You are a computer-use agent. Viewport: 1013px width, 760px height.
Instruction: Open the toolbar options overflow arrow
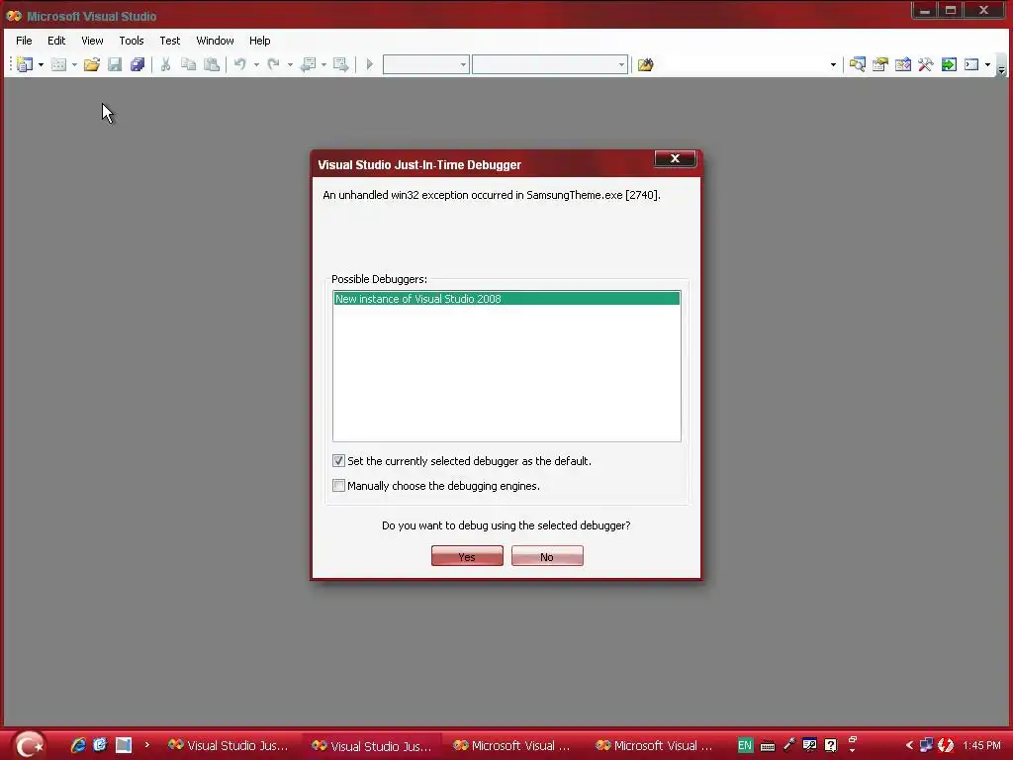point(1001,68)
